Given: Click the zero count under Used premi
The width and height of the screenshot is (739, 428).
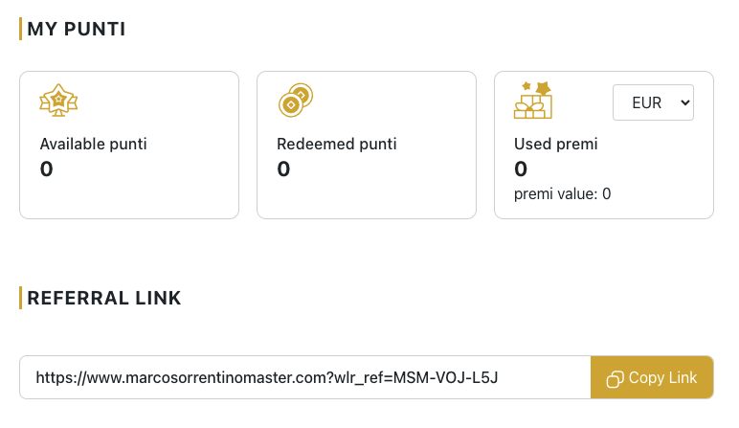Looking at the screenshot, I should [521, 169].
